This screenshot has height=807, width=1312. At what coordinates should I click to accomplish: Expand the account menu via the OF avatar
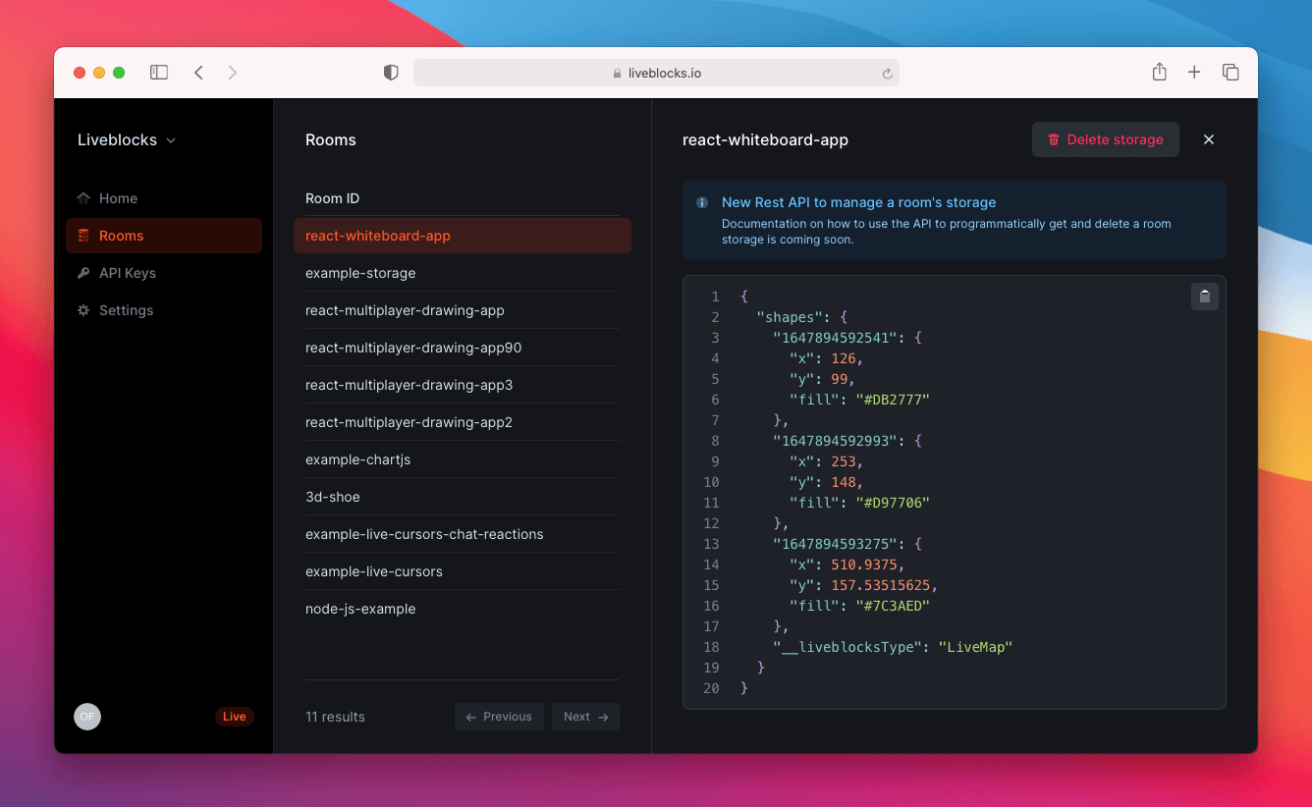coord(87,717)
